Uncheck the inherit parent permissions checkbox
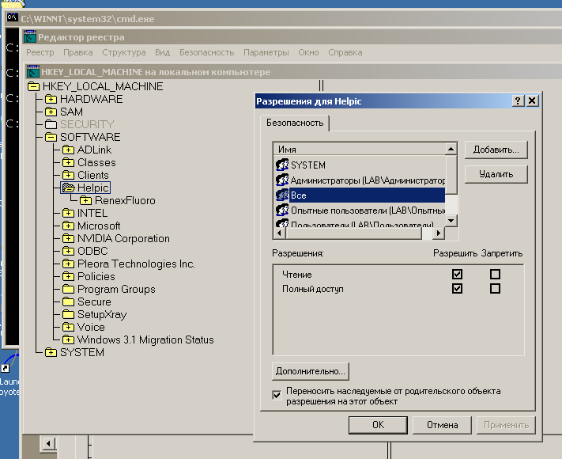The width and height of the screenshot is (562, 459). click(x=277, y=393)
